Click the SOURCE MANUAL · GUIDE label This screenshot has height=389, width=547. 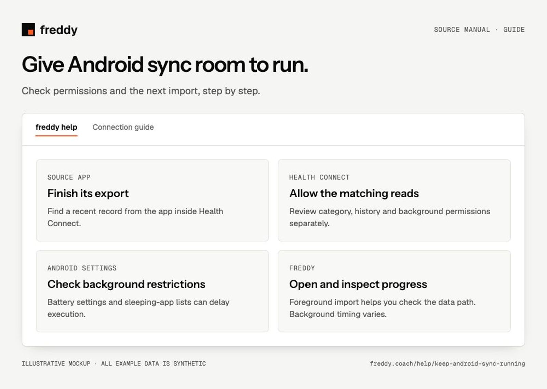pyautogui.click(x=479, y=30)
